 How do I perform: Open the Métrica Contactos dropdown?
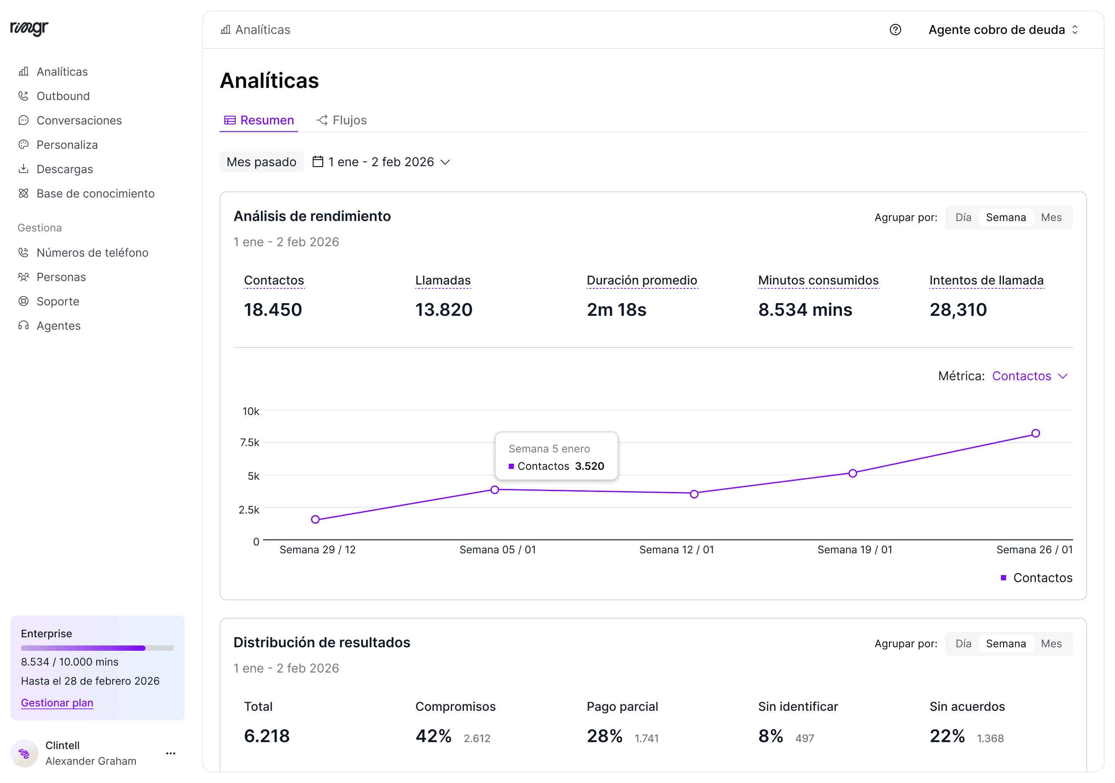[x=1030, y=376]
